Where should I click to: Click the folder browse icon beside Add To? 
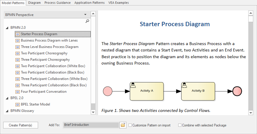(123, 125)
